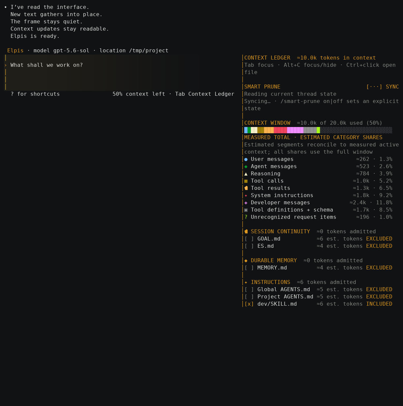The image size is (403, 406).
Task: Toggle the Global AGENTS.md checkbox
Action: point(249,290)
